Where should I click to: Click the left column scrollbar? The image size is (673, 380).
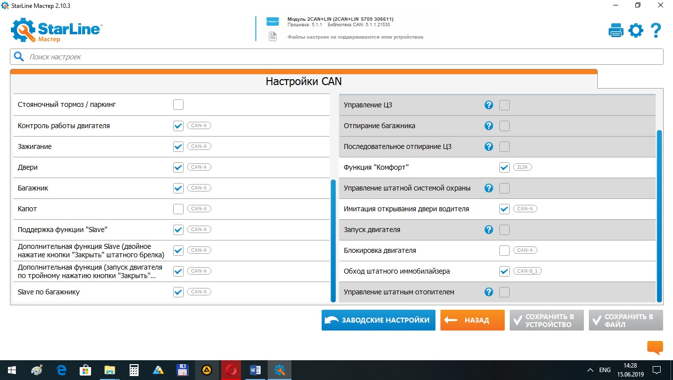pyautogui.click(x=333, y=240)
